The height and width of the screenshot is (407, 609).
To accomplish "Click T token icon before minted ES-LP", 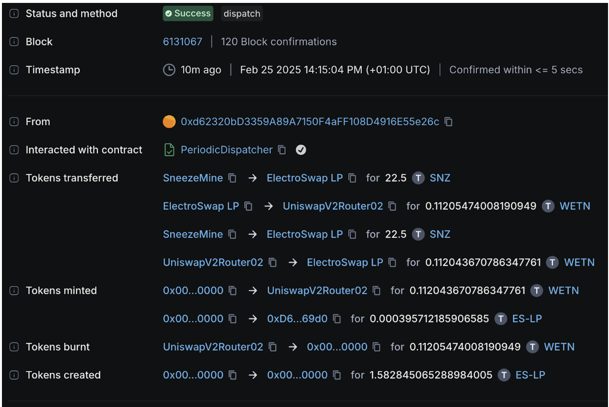I will tap(501, 319).
